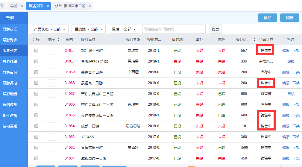Close the 导游 tab

point(22,6)
